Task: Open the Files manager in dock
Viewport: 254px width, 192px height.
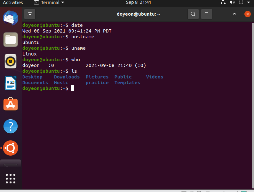Action: pyautogui.click(x=11, y=40)
